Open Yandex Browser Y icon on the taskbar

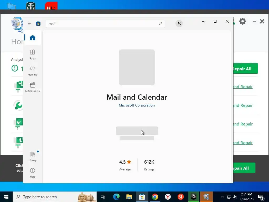168,197
